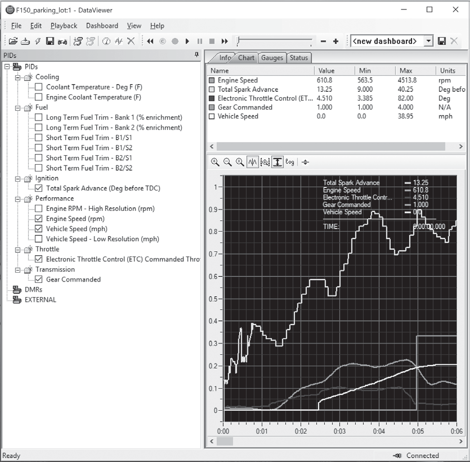Enable Short Term Fuel Trim - B2/S2
The height and width of the screenshot is (462, 470).
(x=39, y=168)
